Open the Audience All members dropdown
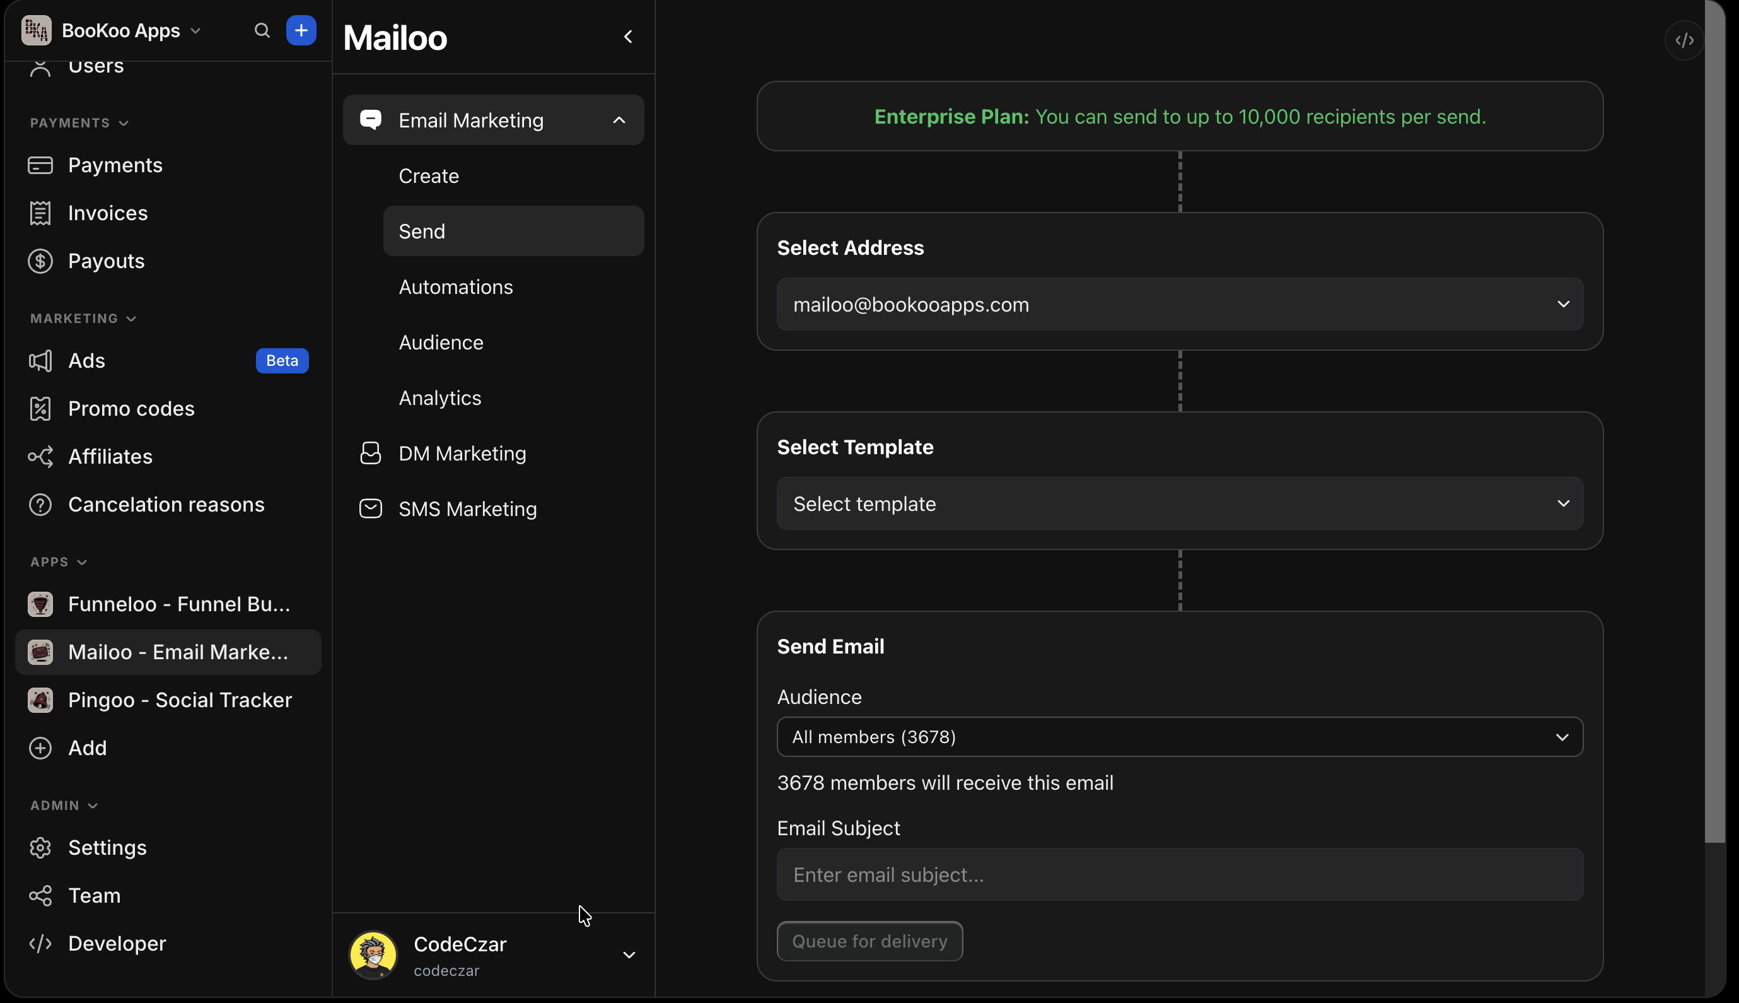The height and width of the screenshot is (1003, 1739). click(1179, 737)
